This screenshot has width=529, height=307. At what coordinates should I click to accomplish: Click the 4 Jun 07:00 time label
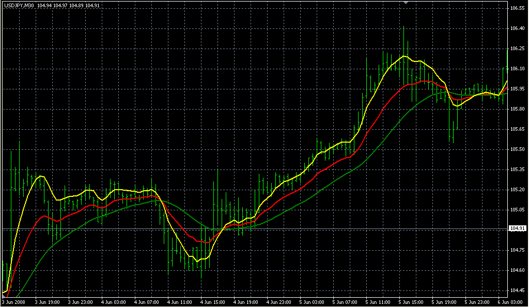(147, 302)
